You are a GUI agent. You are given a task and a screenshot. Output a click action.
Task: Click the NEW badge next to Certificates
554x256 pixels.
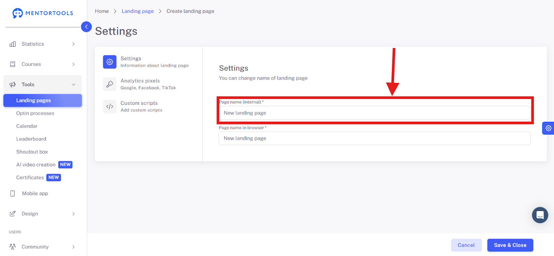[x=54, y=177]
